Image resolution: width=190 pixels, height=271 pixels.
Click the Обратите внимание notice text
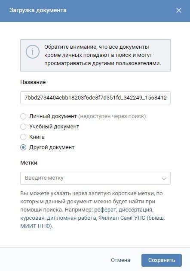pos(103,55)
